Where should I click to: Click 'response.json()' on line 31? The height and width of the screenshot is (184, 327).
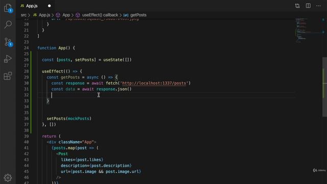pyautogui.click(x=114, y=89)
